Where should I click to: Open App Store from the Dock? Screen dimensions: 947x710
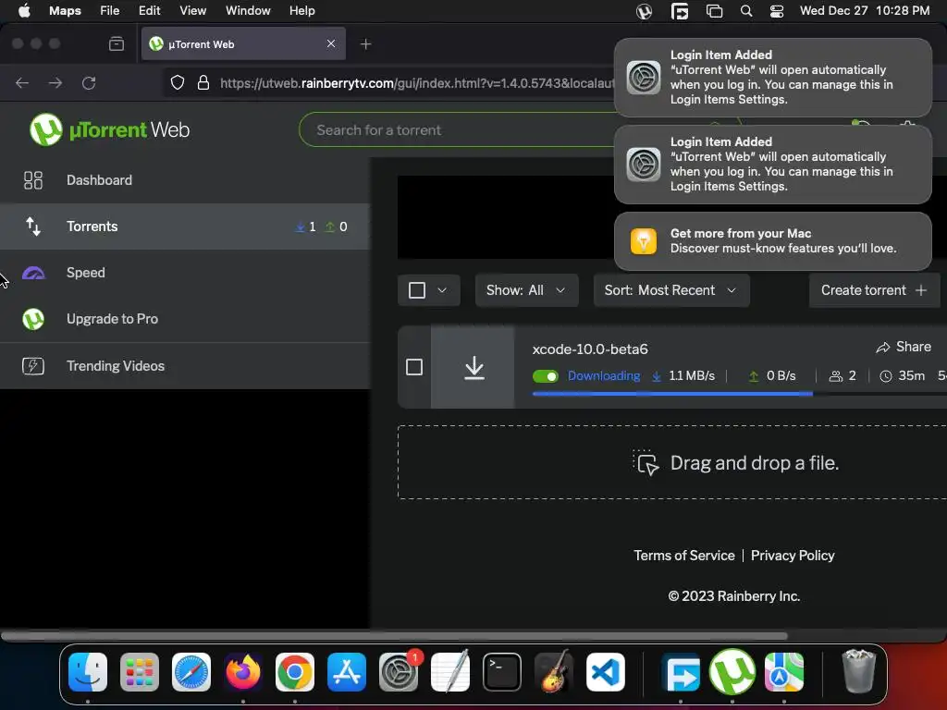click(347, 672)
